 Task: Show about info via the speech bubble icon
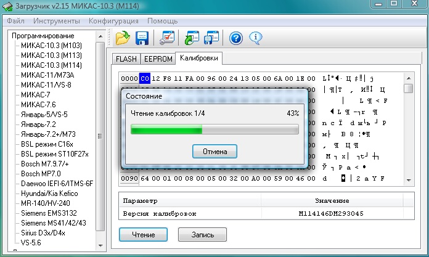tap(255, 38)
